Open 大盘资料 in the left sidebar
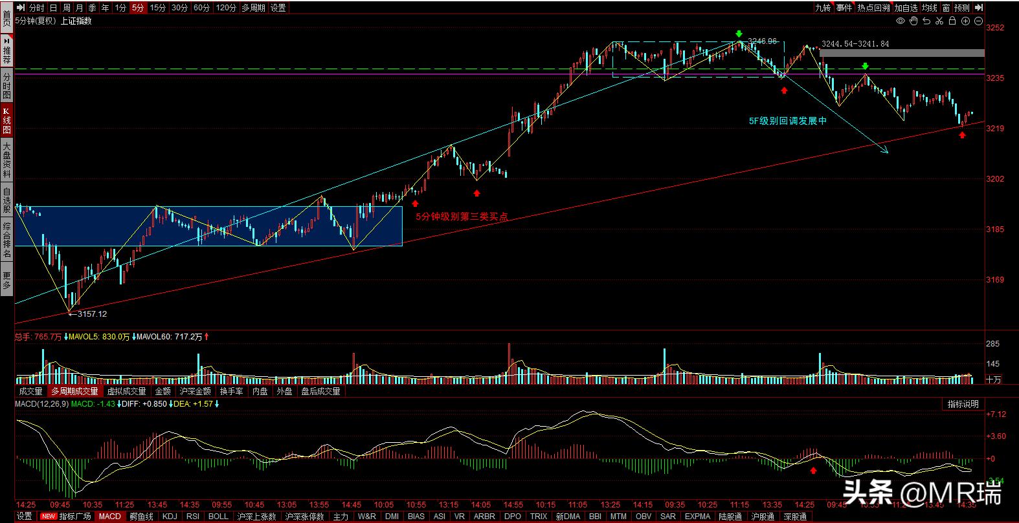Image resolution: width=1019 pixels, height=523 pixels. click(6, 161)
